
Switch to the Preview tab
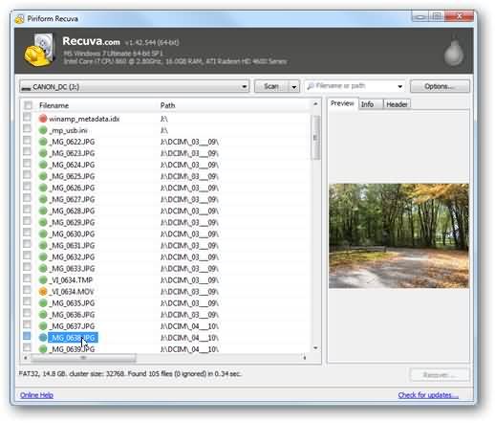(x=342, y=103)
